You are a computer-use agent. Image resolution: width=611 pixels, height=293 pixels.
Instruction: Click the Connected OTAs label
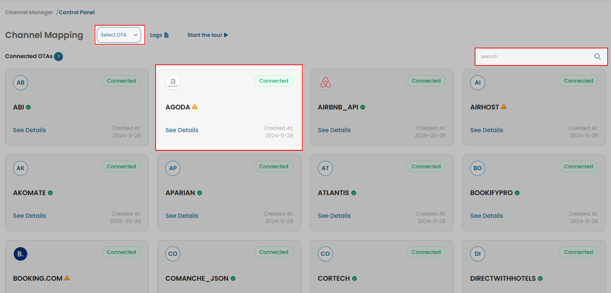tap(29, 56)
